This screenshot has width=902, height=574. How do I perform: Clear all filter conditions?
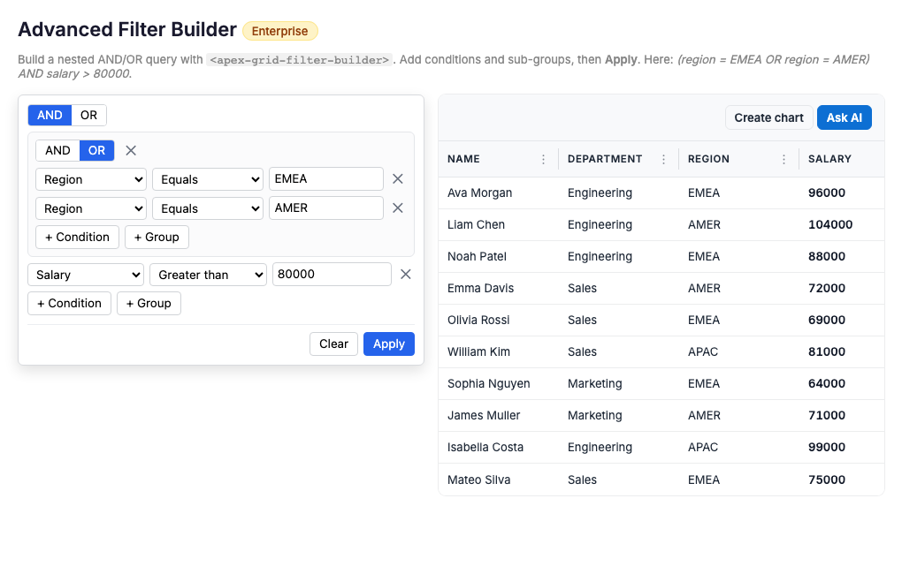pyautogui.click(x=333, y=344)
